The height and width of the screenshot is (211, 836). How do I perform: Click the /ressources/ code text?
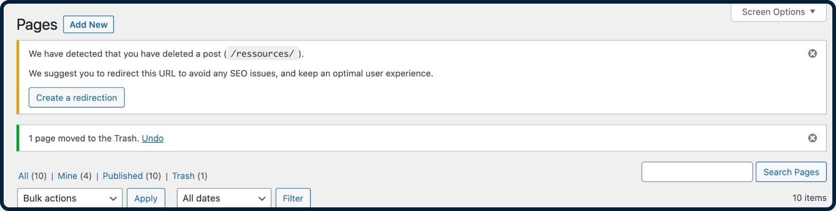pos(262,54)
